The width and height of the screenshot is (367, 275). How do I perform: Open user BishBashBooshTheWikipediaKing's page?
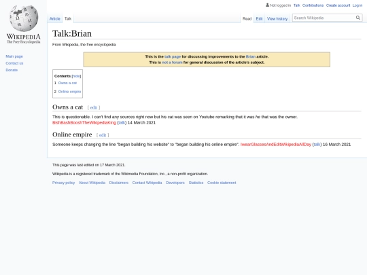[x=84, y=122]
